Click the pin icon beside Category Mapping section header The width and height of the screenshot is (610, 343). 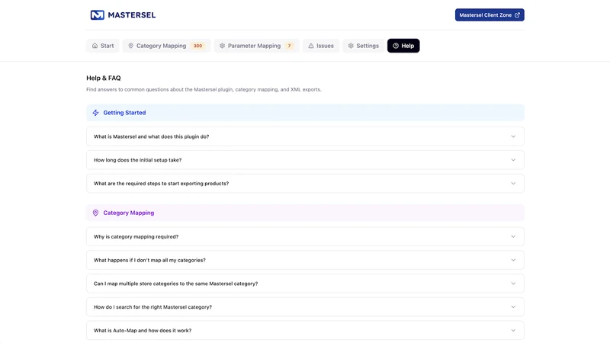[x=95, y=213]
